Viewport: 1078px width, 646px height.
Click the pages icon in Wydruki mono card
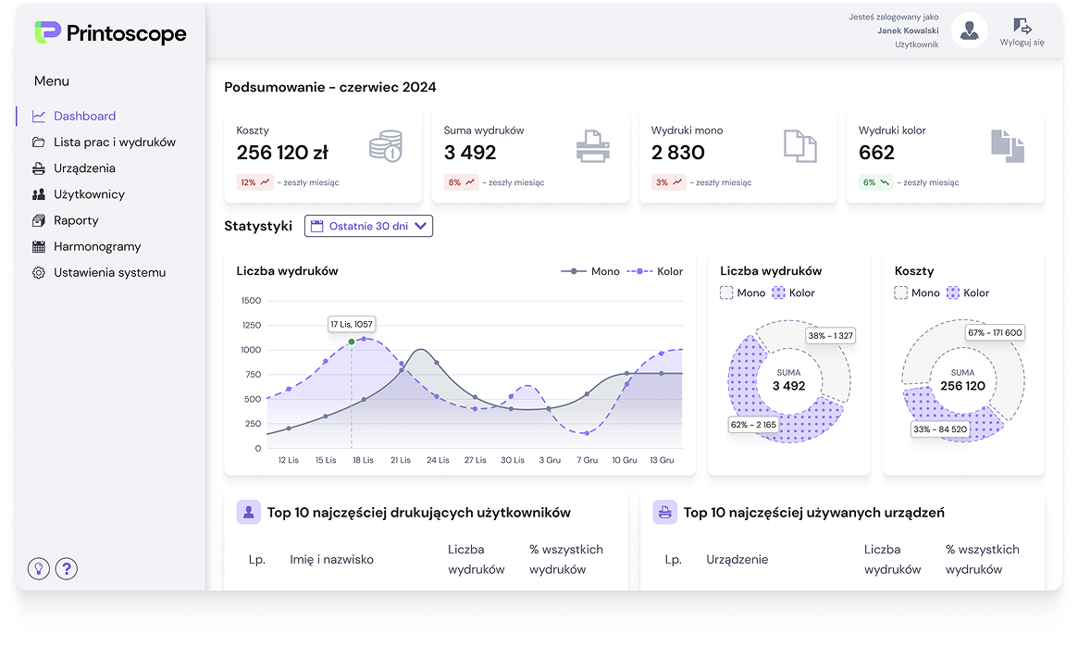click(800, 146)
